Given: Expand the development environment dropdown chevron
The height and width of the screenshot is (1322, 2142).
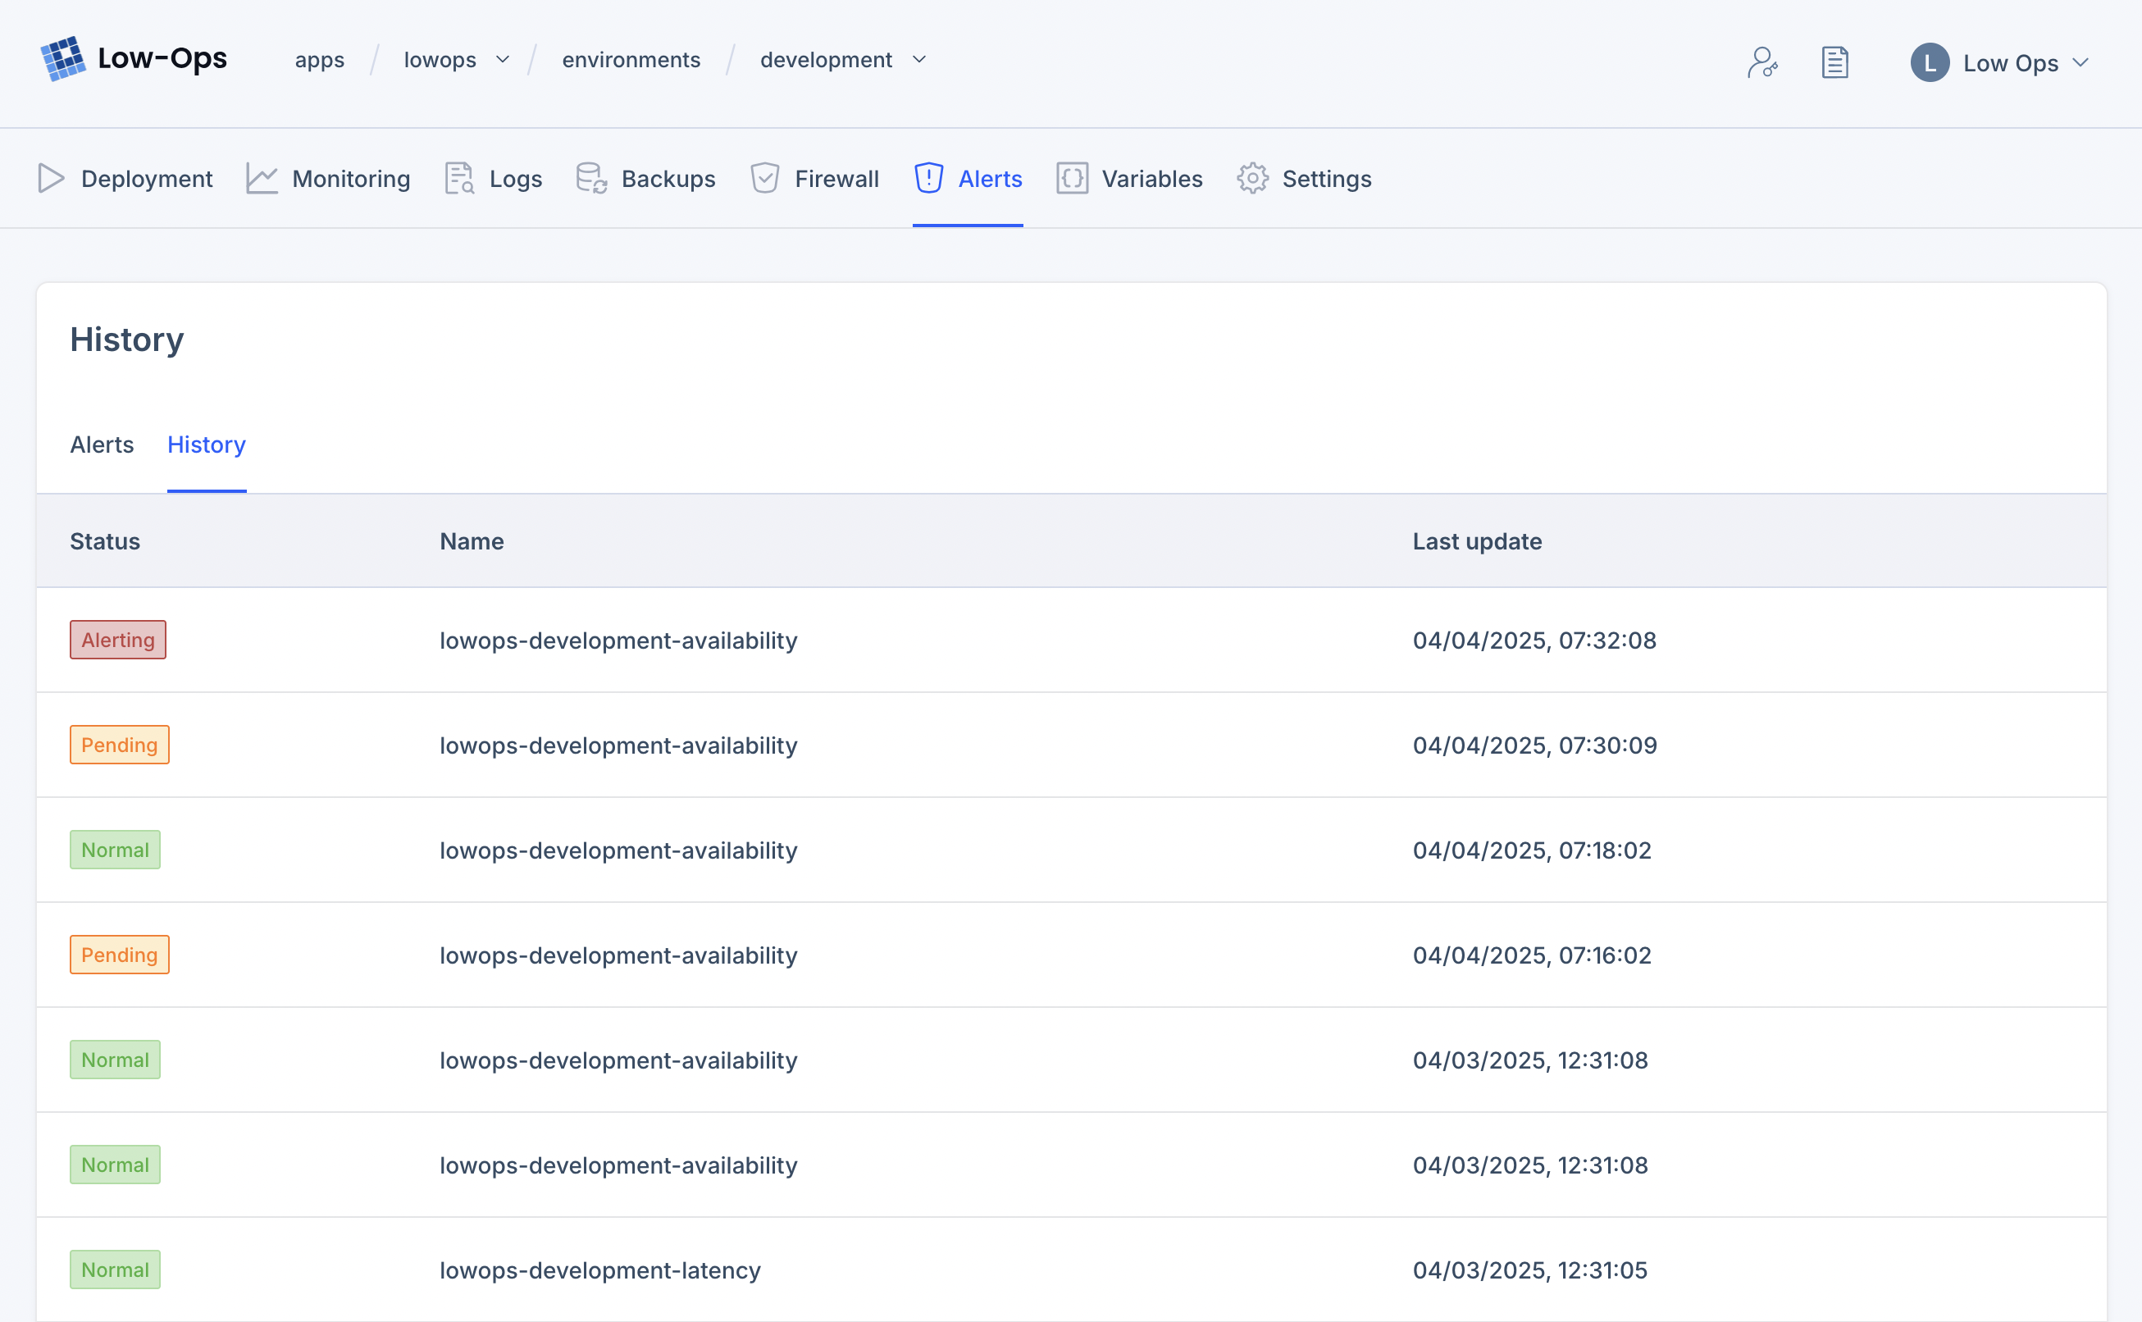Looking at the screenshot, I should 918,59.
